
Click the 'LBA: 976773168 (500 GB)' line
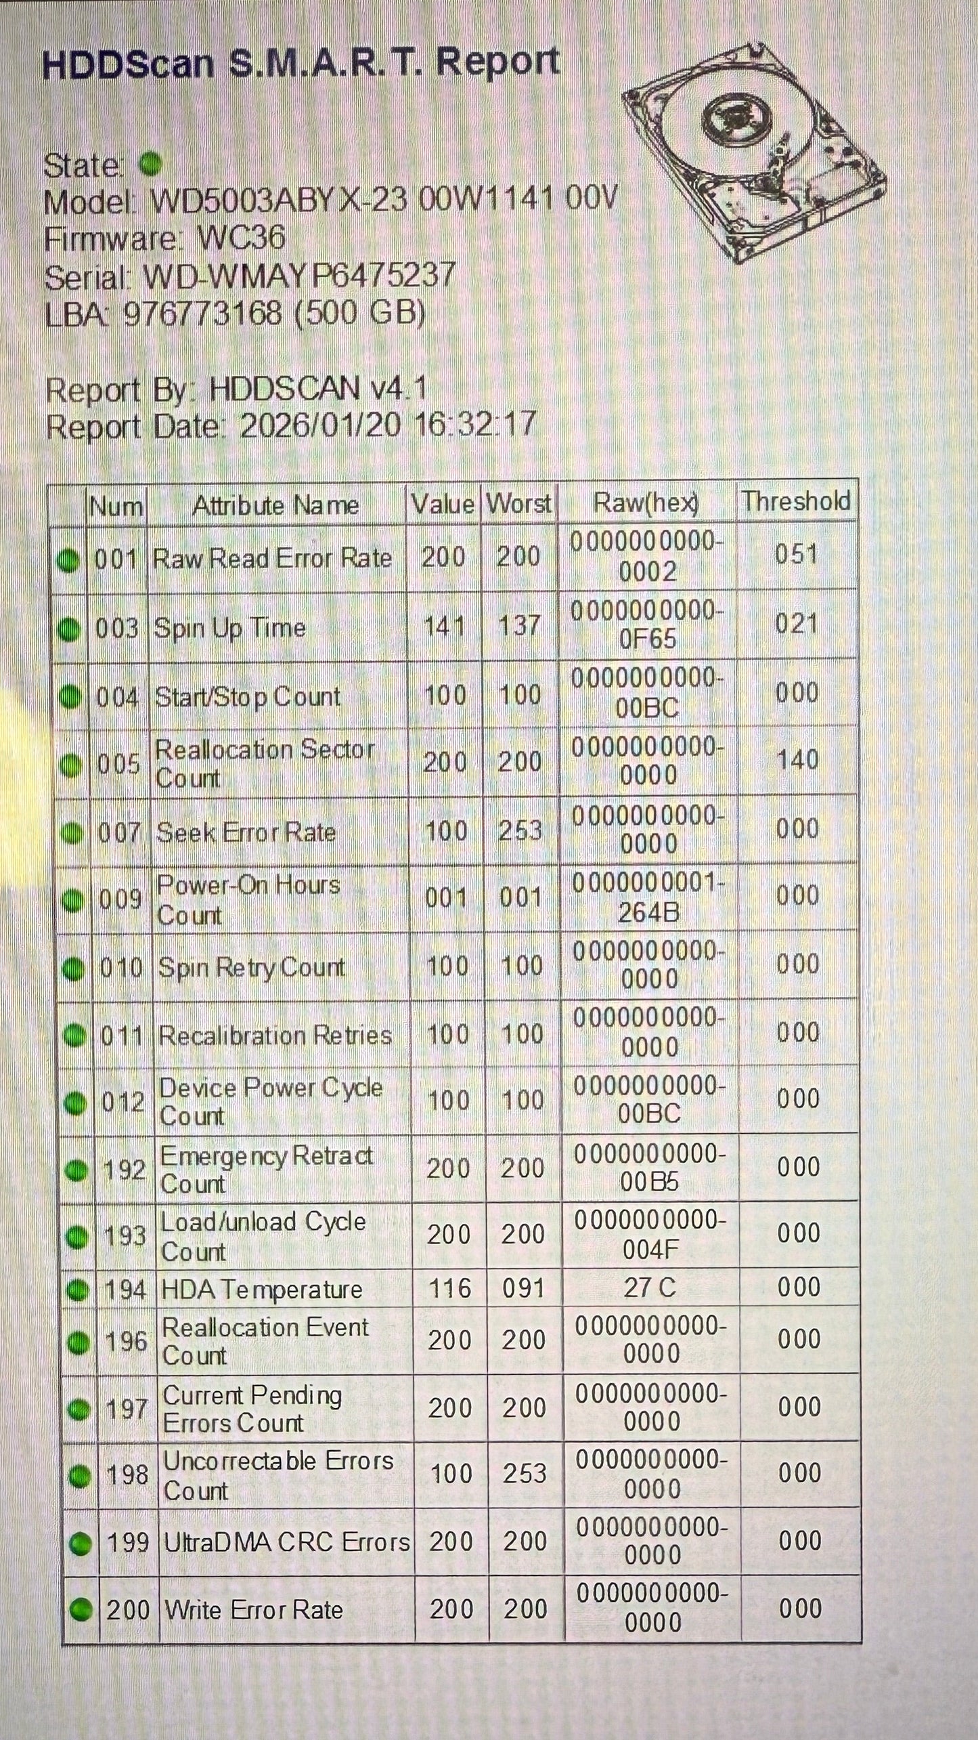point(235,314)
